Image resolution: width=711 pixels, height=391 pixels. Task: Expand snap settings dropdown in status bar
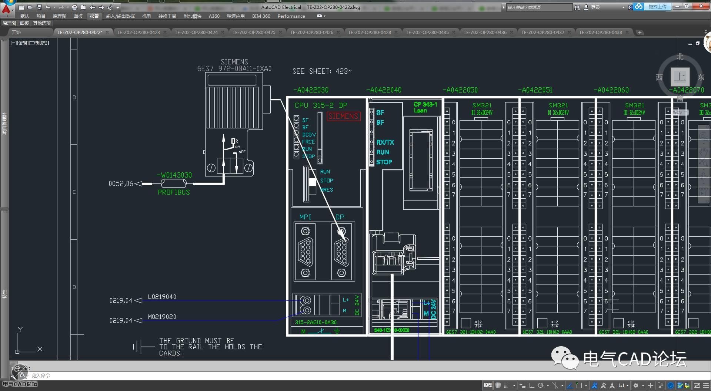(514, 385)
